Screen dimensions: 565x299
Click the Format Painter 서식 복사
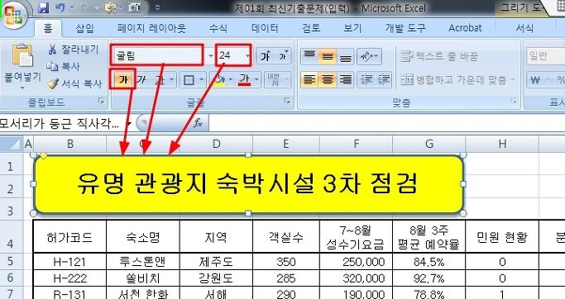74,83
